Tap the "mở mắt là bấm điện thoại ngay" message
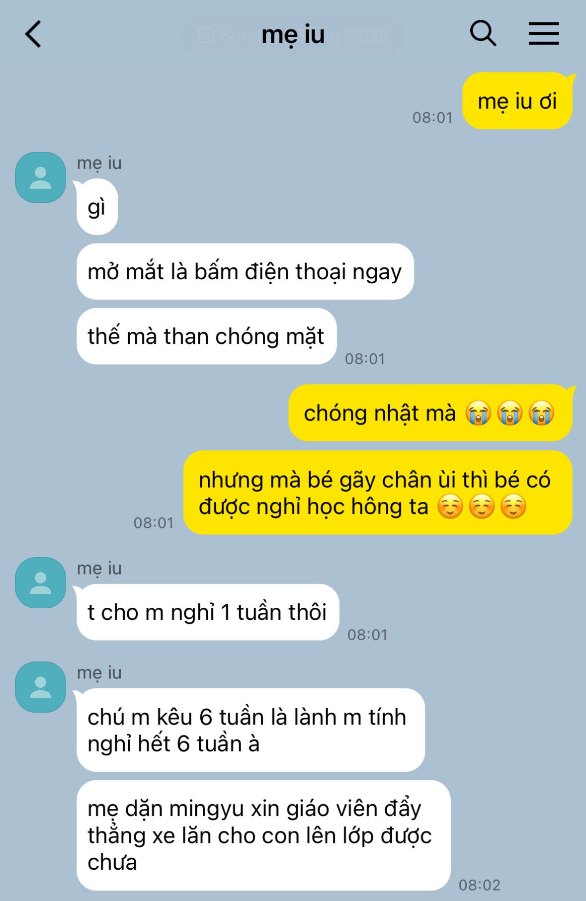 click(x=245, y=271)
